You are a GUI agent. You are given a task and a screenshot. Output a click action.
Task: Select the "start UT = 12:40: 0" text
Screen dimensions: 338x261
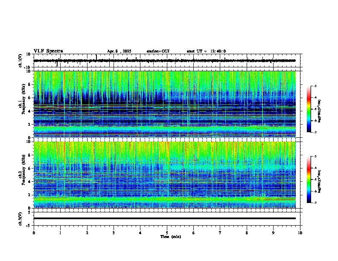(x=206, y=51)
